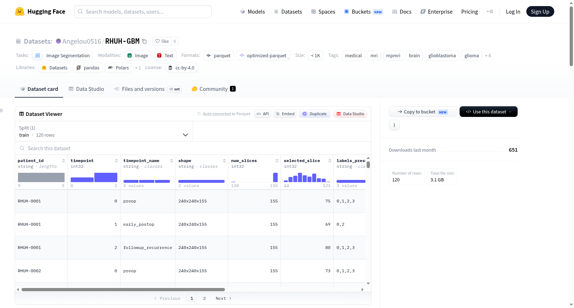Select the brain tag

(414, 55)
